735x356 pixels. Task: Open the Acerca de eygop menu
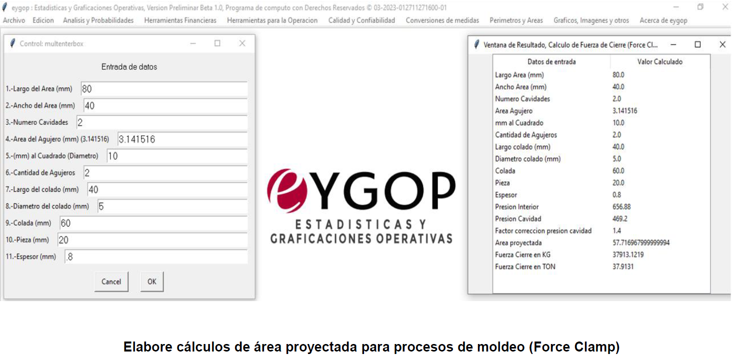click(663, 20)
